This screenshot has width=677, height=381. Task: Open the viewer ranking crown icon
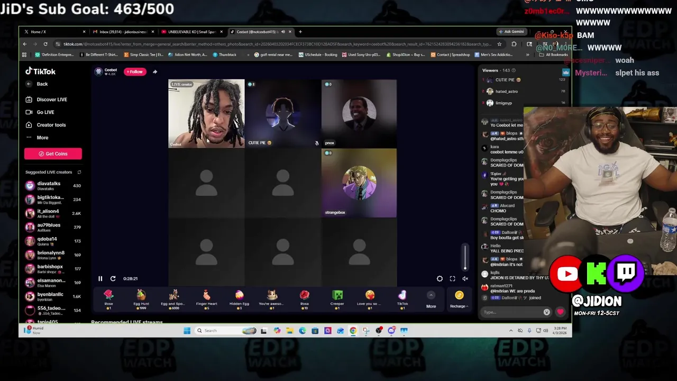[x=565, y=71]
